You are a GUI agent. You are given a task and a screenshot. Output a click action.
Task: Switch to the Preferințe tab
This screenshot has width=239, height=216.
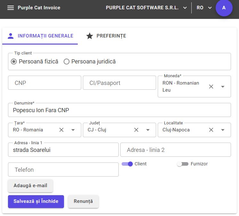point(106,36)
